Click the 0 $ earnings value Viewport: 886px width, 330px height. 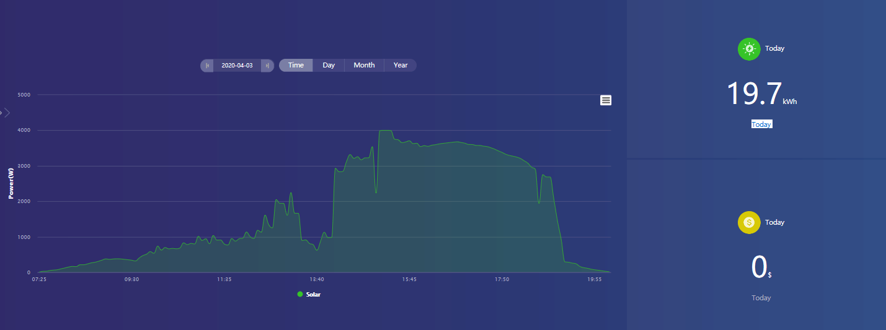coord(759,267)
